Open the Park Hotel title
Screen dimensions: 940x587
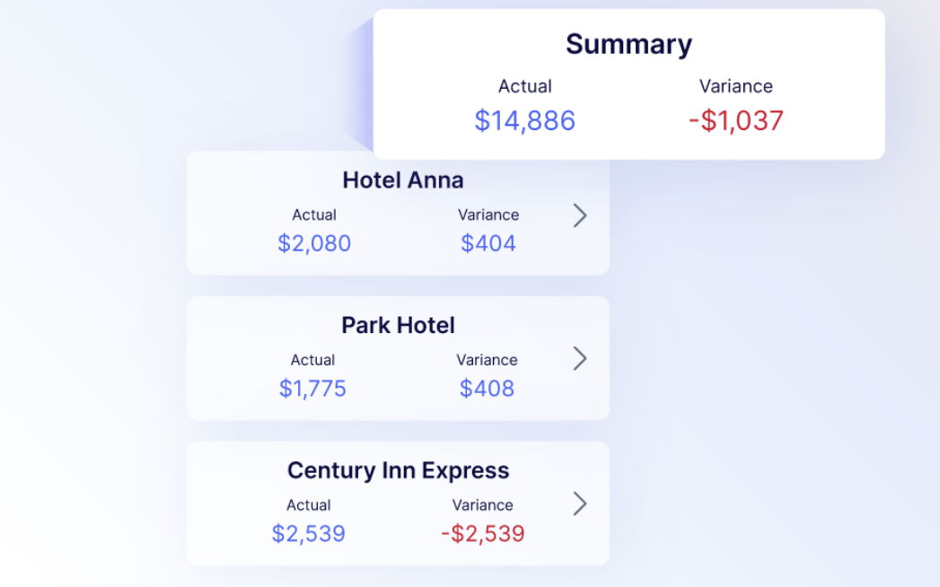[x=398, y=325]
